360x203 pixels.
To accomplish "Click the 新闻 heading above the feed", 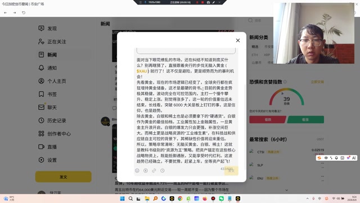I will [105, 24].
